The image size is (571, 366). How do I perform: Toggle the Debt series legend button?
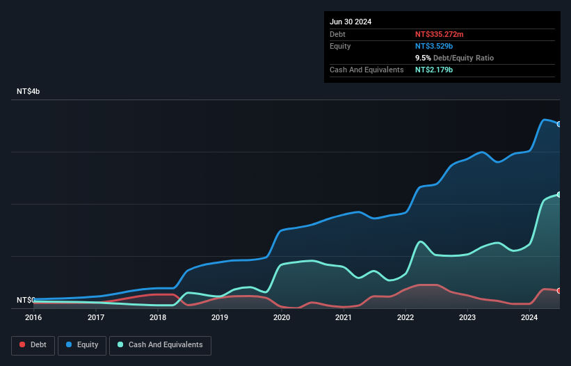(33, 345)
